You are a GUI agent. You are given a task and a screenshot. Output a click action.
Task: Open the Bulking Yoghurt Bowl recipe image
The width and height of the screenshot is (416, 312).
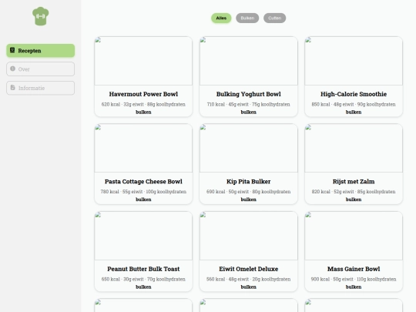(x=248, y=61)
